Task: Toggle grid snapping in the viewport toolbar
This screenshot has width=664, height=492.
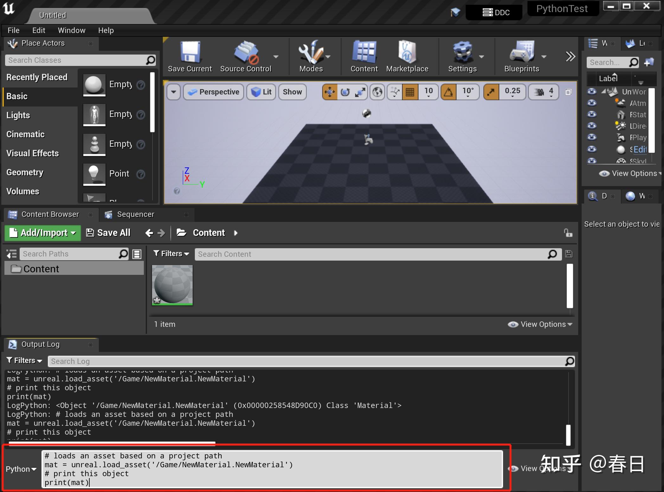Action: 410,92
